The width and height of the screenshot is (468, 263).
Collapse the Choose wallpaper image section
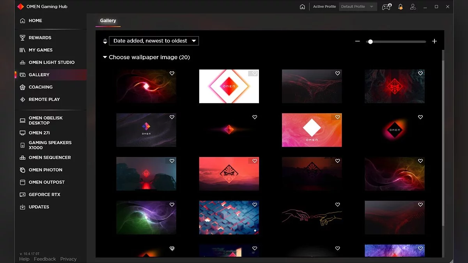click(105, 57)
